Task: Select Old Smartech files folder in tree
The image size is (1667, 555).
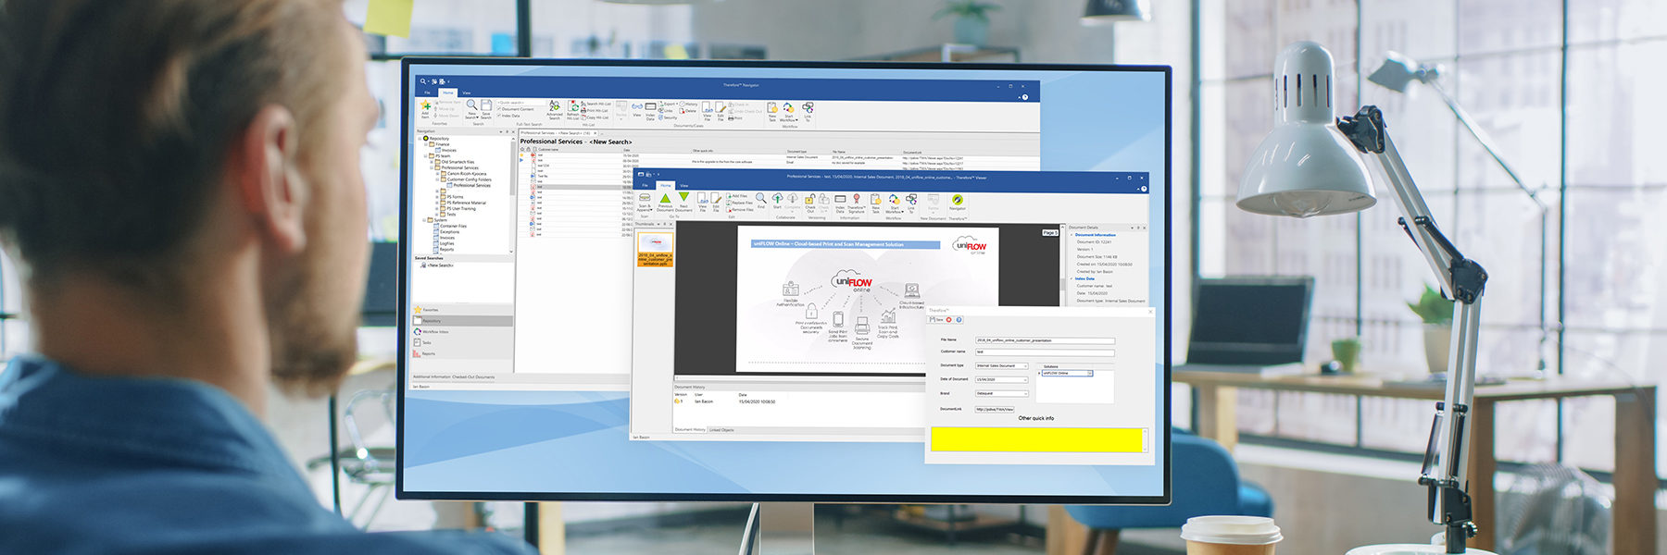Action: 453,162
